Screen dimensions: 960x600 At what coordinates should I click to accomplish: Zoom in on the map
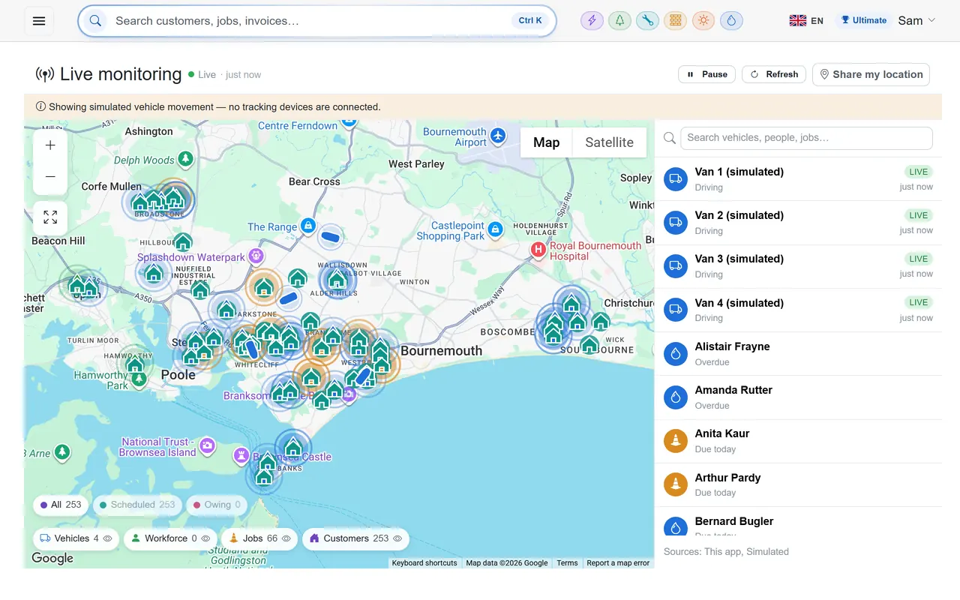pos(50,145)
